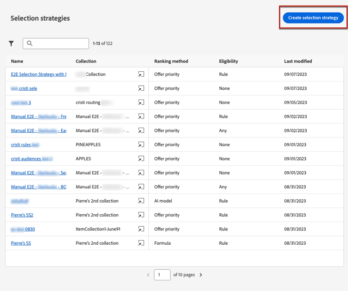The height and width of the screenshot is (291, 348).
Task: Sort by Ranking method column header
Action: [171, 61]
